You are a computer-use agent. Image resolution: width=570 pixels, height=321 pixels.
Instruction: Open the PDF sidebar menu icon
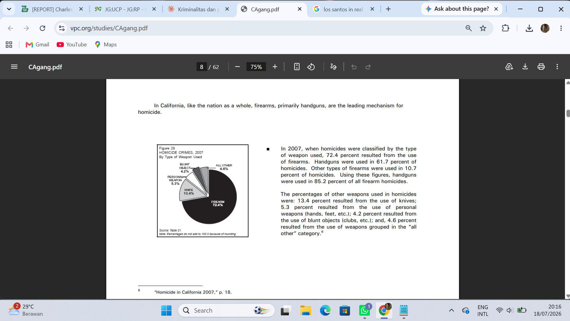[14, 67]
